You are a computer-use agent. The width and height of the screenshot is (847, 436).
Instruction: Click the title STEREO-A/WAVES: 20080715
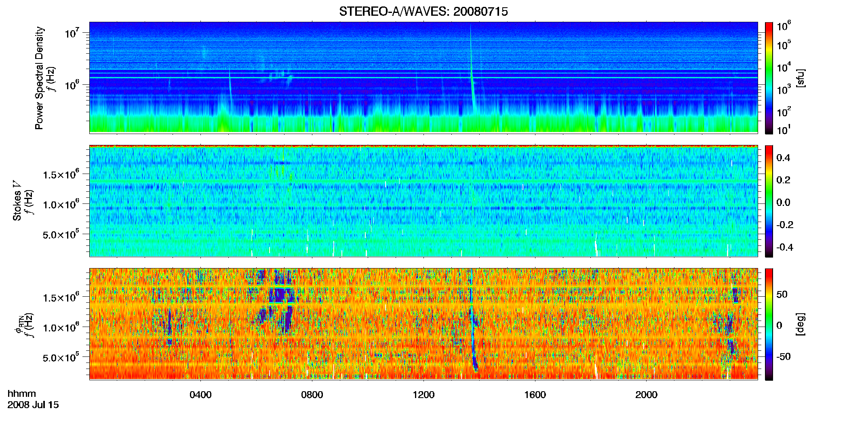point(423,12)
